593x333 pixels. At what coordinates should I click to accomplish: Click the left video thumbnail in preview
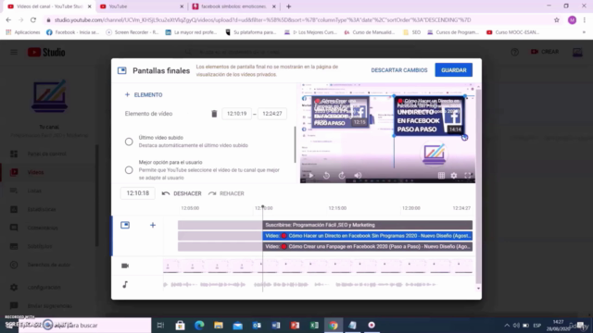pyautogui.click(x=340, y=112)
